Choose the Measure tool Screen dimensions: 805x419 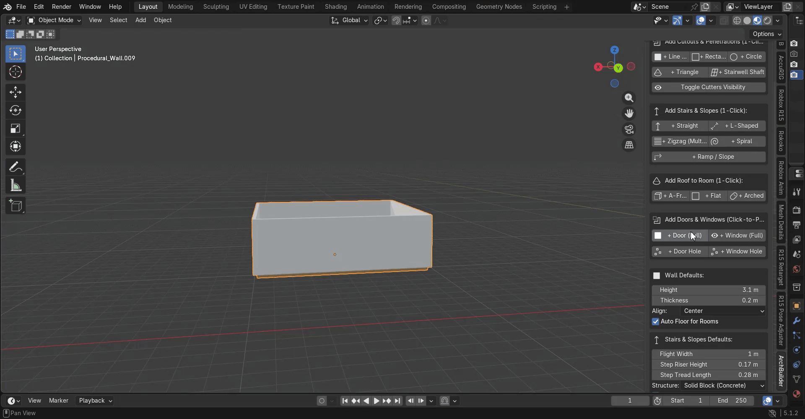tap(16, 185)
